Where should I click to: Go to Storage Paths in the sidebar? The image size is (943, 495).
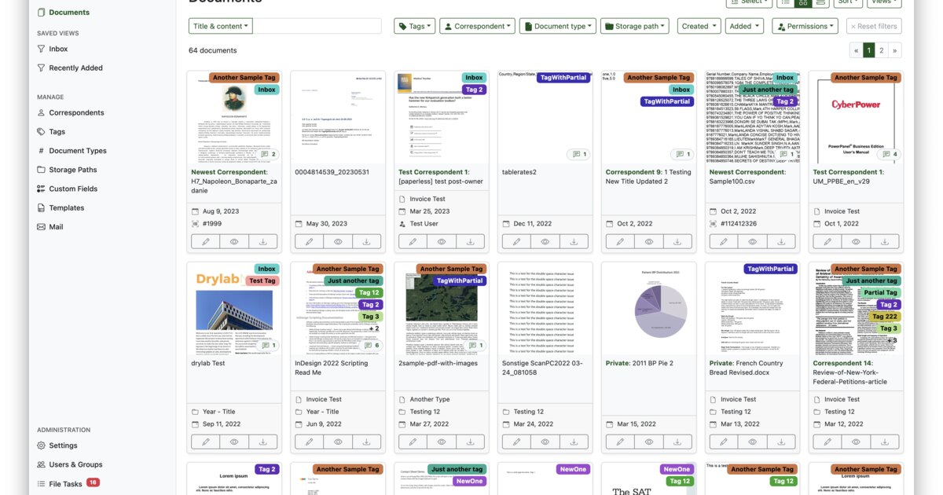[x=72, y=170]
